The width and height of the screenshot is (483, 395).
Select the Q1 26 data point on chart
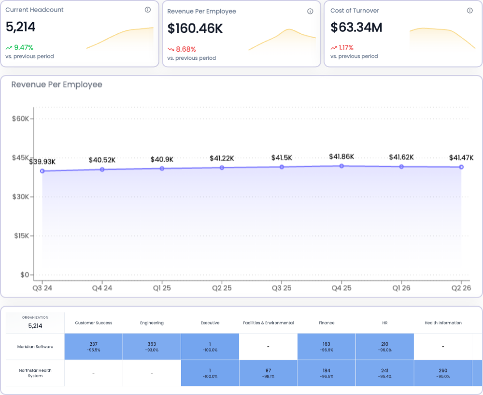tap(401, 167)
